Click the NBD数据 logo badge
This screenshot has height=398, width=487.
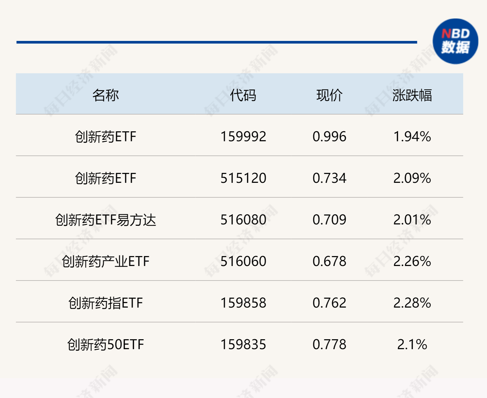pyautogui.click(x=455, y=41)
